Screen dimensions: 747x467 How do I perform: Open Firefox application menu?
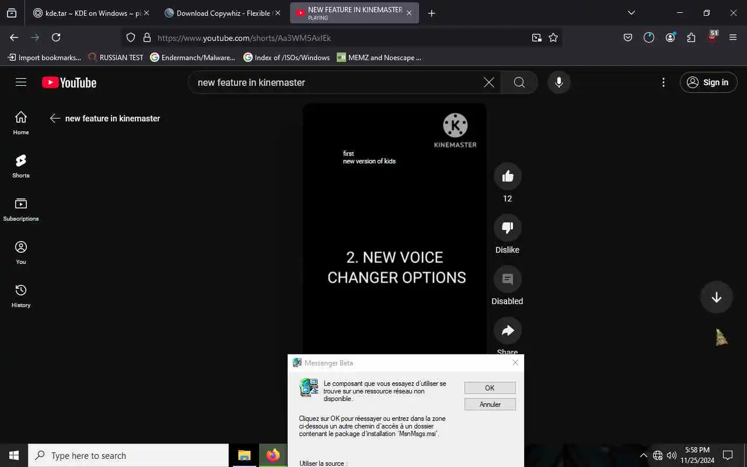tap(733, 37)
